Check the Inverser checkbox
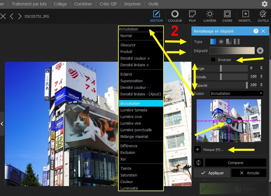This screenshot has height=196, width=271. coord(213,60)
